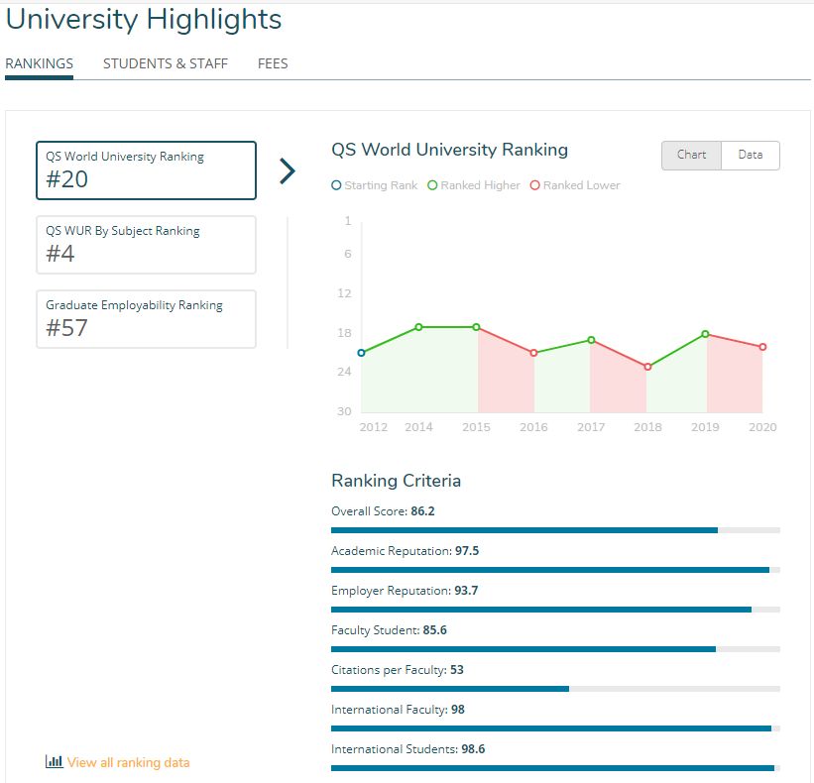Switch to Chart view
This screenshot has width=814, height=783.
click(x=691, y=156)
